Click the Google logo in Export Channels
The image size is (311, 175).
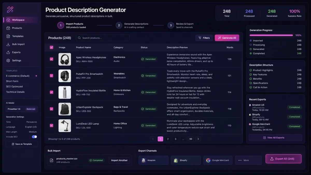click(208, 160)
